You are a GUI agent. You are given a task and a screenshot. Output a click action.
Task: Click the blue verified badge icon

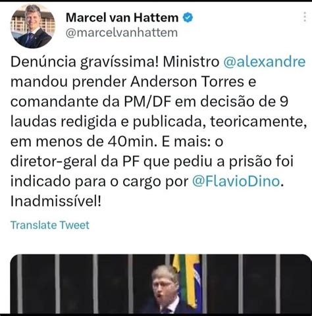coord(188,18)
